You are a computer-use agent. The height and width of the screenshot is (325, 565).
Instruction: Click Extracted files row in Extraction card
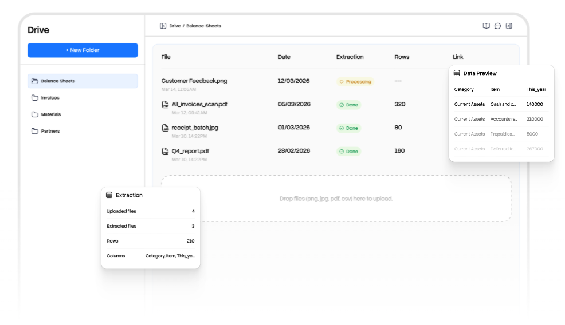pos(151,226)
